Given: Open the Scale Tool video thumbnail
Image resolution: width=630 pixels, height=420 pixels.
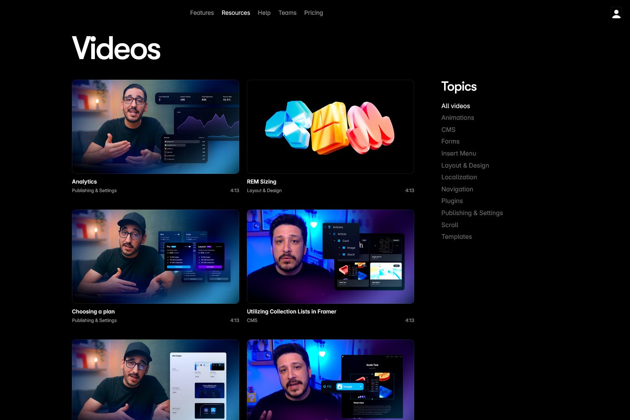Looking at the screenshot, I should pos(331,380).
